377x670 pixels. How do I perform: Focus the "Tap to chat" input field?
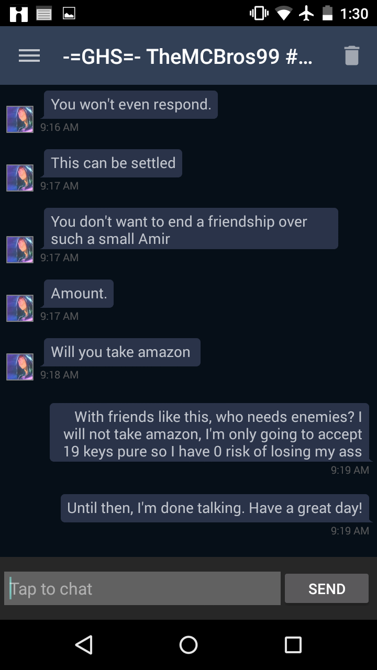[x=142, y=589]
